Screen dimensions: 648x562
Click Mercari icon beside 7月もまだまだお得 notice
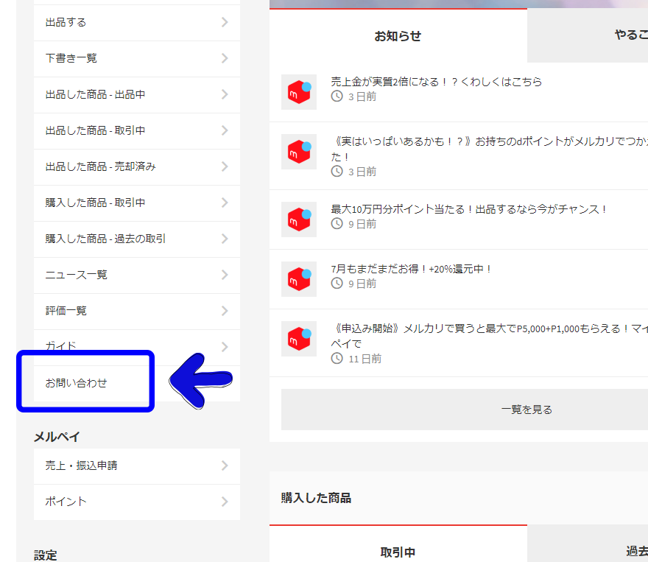(299, 279)
